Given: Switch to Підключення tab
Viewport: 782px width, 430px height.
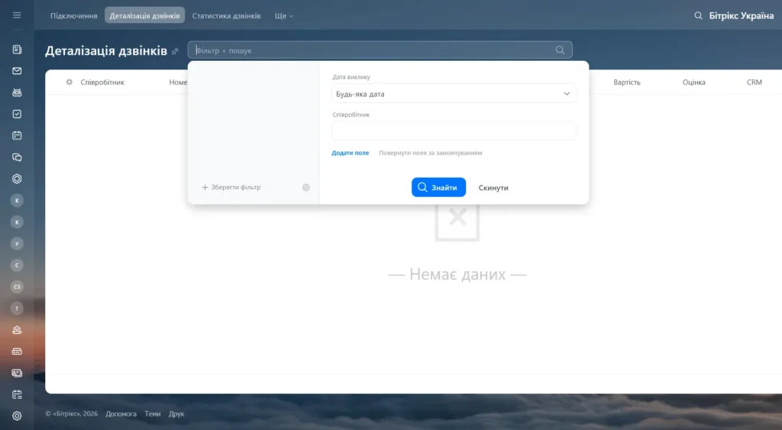Looking at the screenshot, I should point(74,16).
